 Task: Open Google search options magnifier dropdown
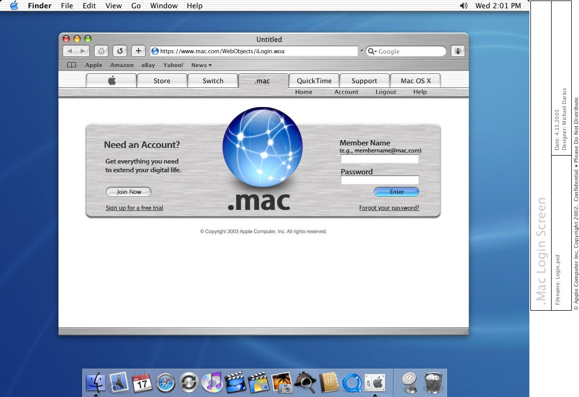[372, 51]
